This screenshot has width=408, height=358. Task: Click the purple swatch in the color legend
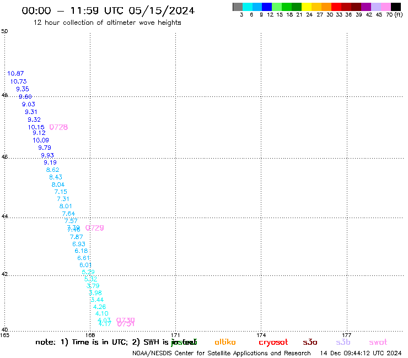click(x=366, y=7)
